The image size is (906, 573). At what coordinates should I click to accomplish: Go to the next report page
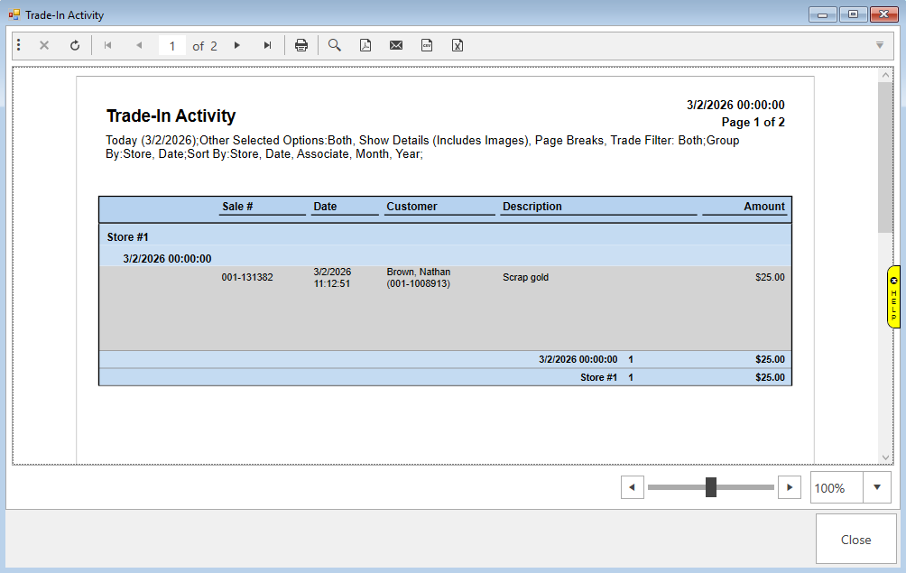(x=237, y=45)
